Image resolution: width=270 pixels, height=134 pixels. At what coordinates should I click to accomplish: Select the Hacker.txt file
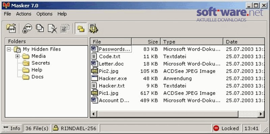point(178,86)
